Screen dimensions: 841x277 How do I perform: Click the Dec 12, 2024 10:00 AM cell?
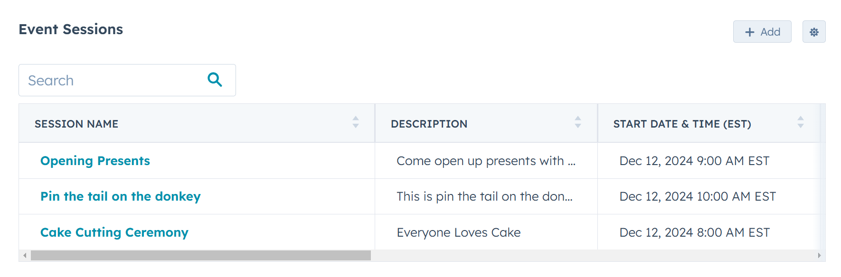click(697, 196)
